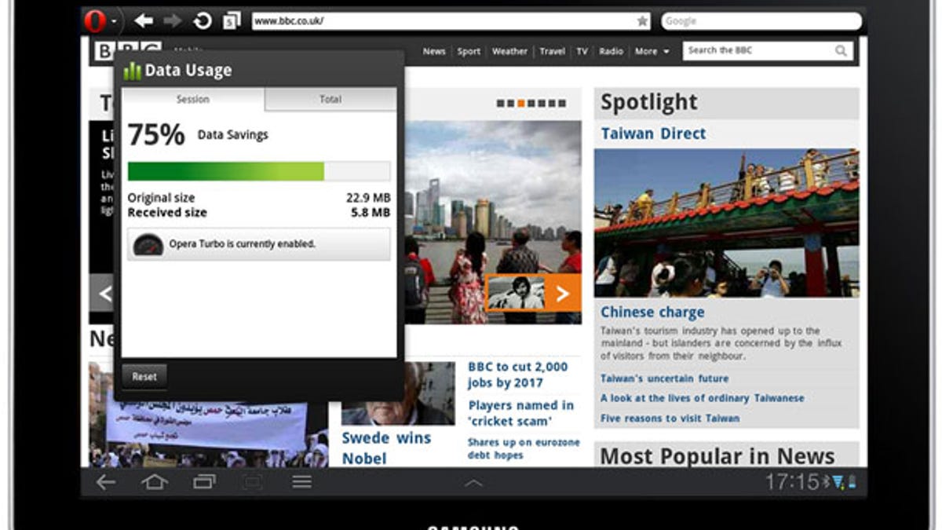Switch to the Total tab in Data Usage
942x530 pixels.
330,99
